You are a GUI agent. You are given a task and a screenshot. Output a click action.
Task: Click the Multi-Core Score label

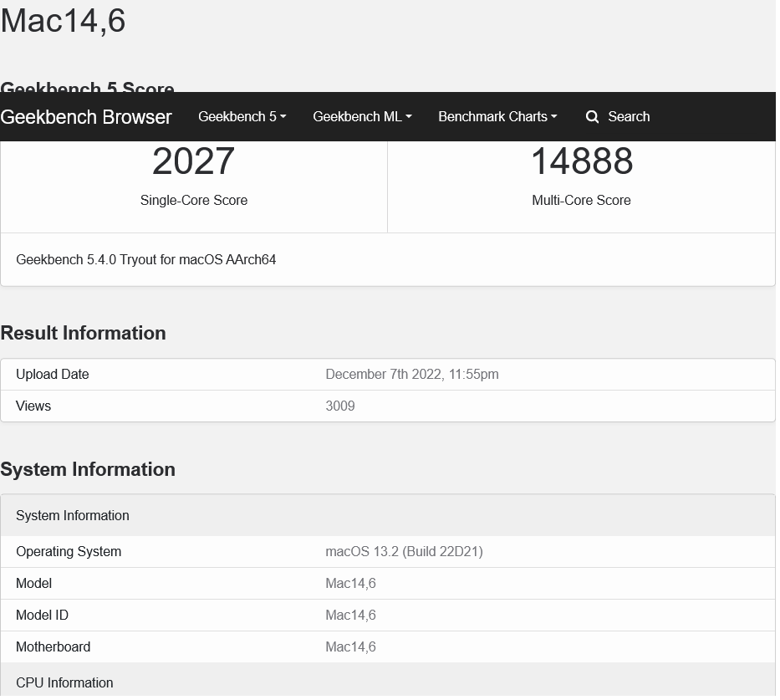[582, 201]
